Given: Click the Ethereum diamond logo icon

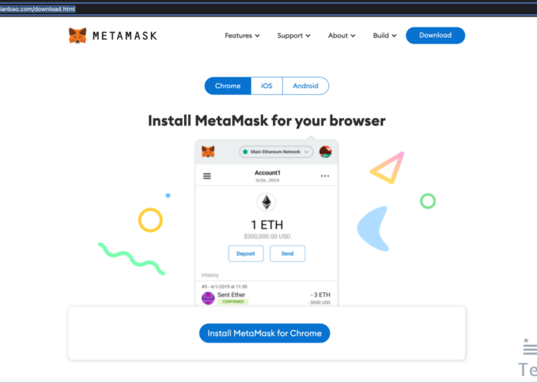Looking at the screenshot, I should 266,202.
